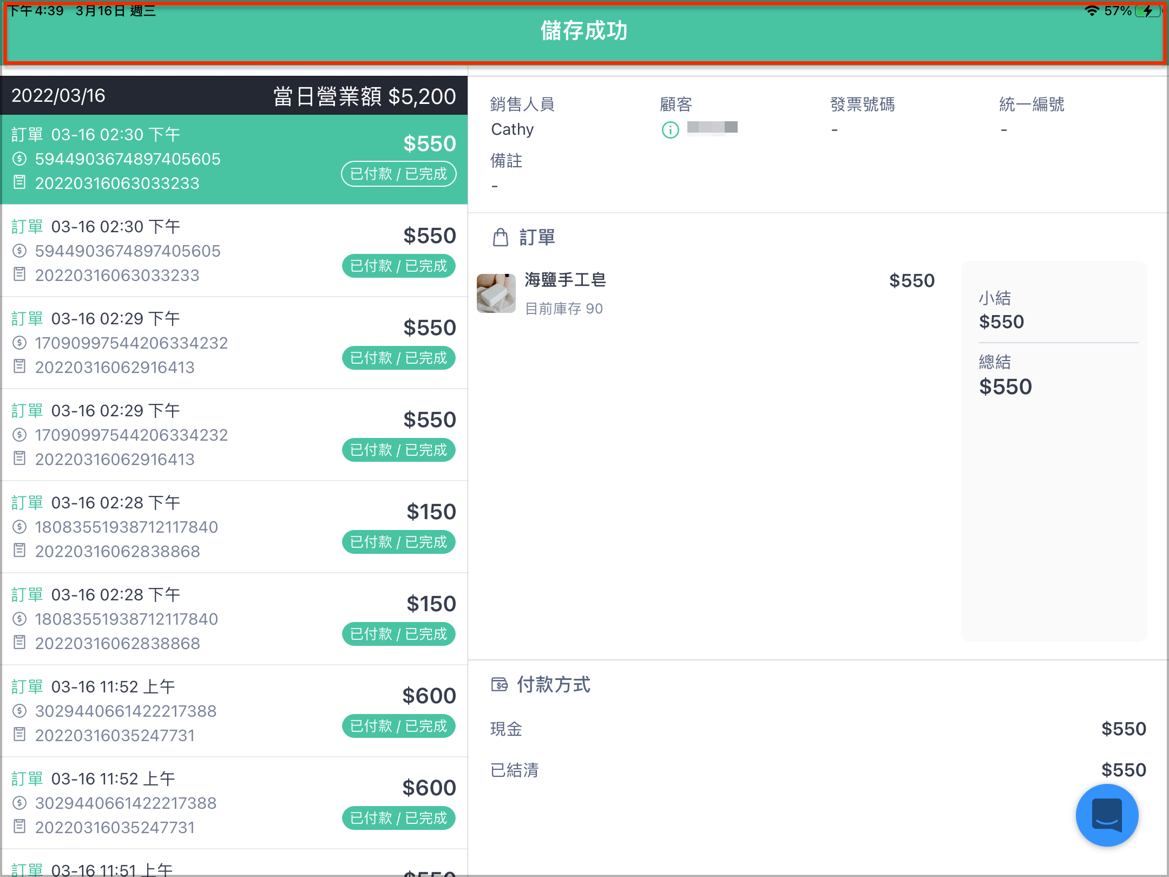
Task: Click the receipt icon in the highlighted green order
Action: pos(19,182)
